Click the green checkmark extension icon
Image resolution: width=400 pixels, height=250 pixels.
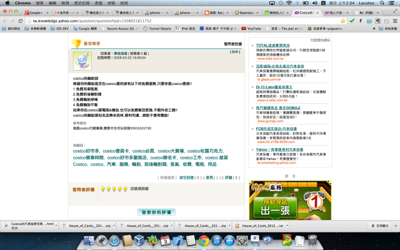pyautogui.click(x=352, y=21)
